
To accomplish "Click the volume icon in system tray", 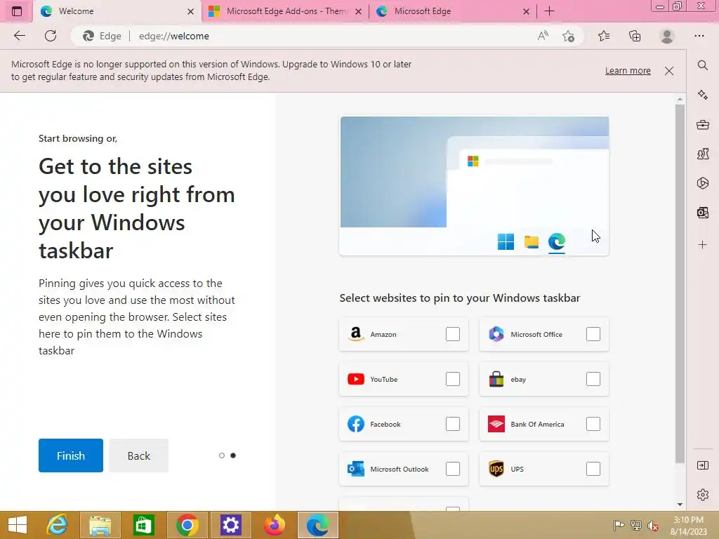I will click(653, 526).
